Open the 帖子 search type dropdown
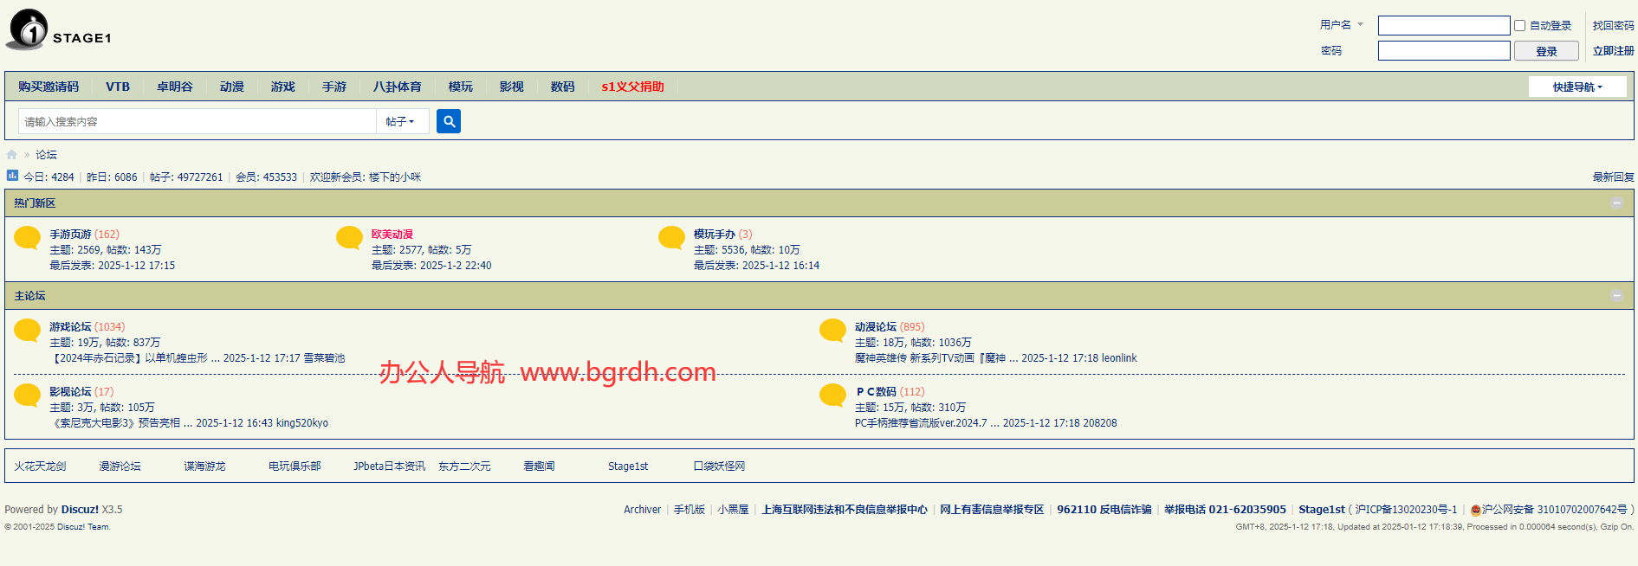The image size is (1638, 566). click(400, 122)
